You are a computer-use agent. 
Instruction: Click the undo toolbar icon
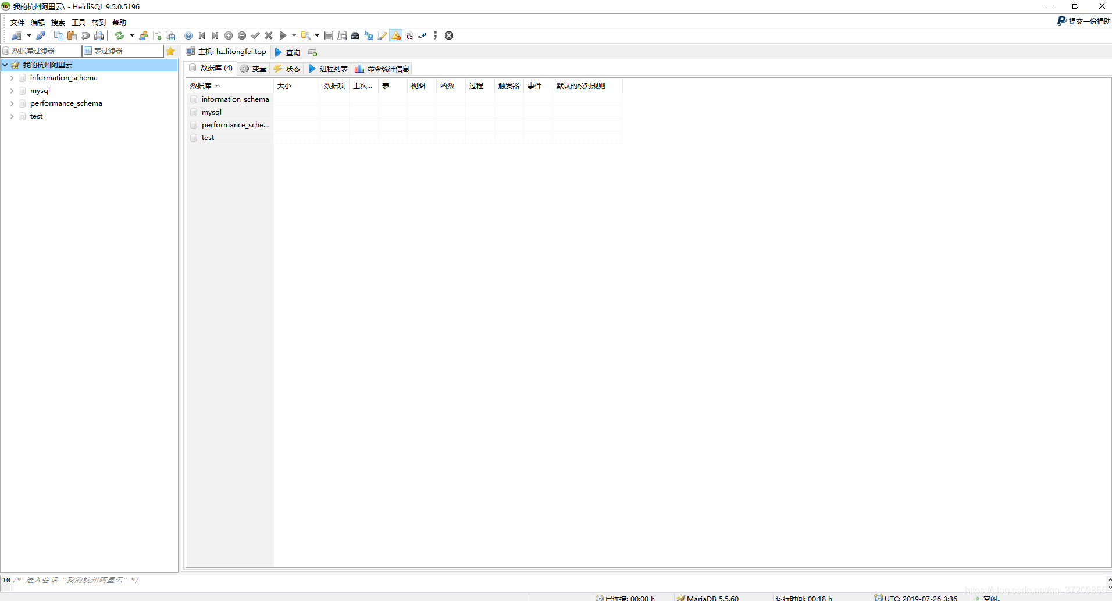coord(85,35)
